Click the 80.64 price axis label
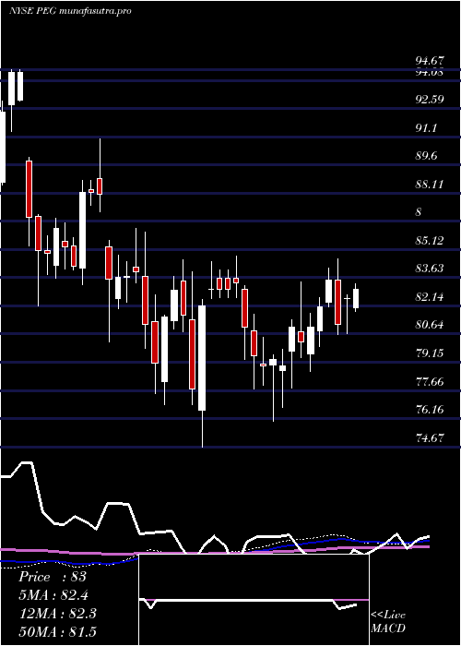 (430, 325)
